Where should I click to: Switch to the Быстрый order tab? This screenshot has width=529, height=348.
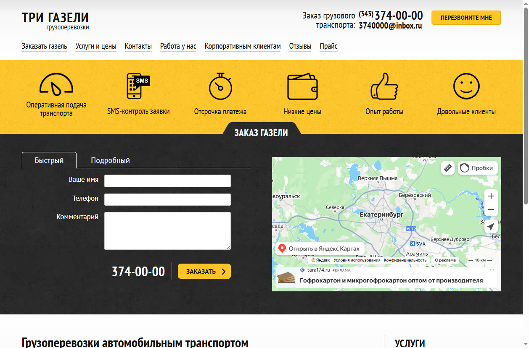49,160
